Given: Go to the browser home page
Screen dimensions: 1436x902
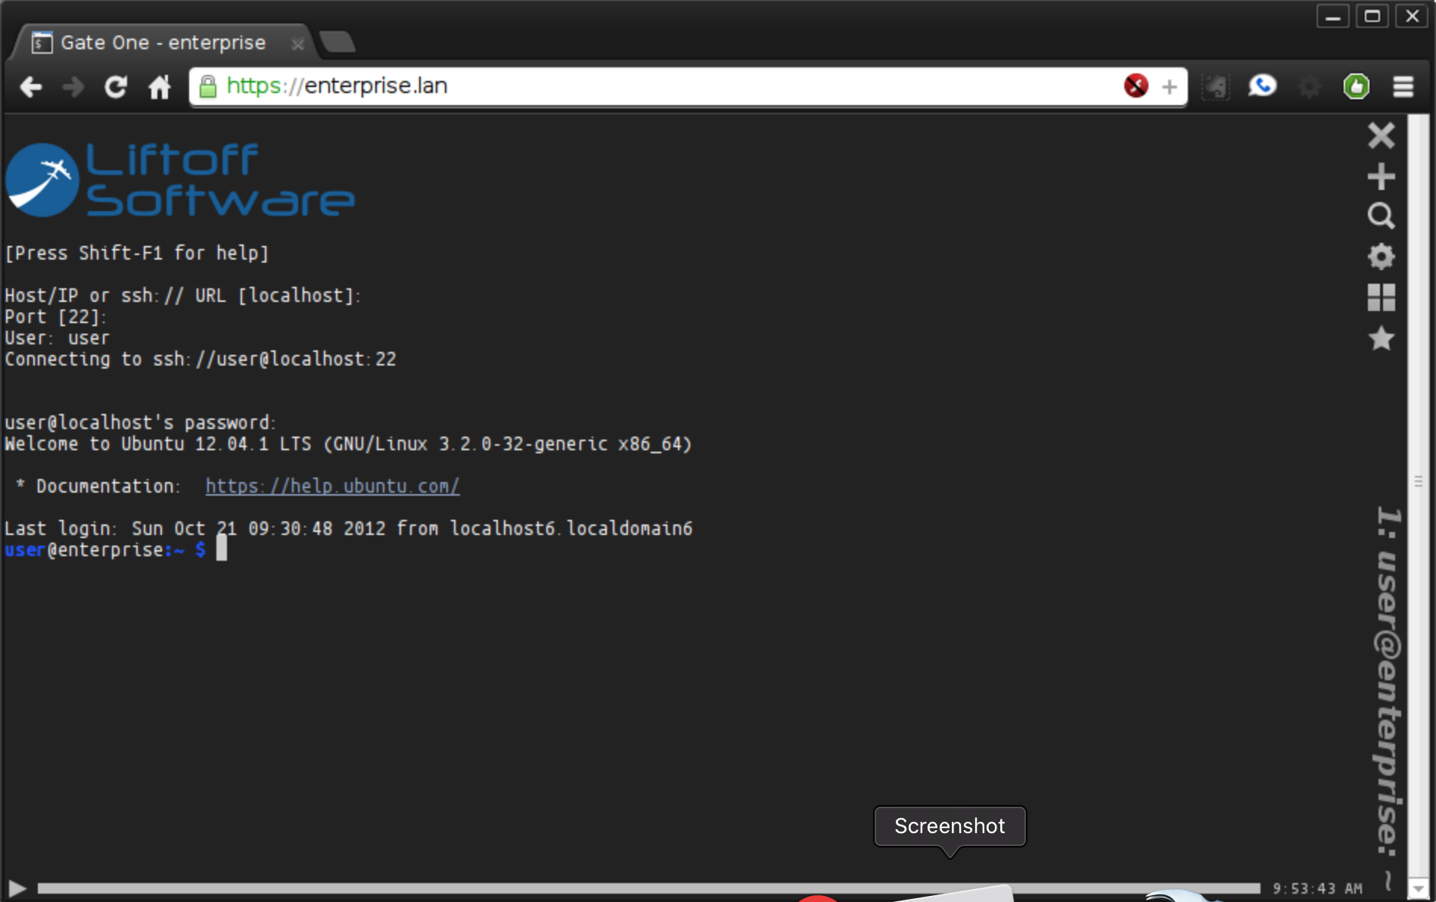Looking at the screenshot, I should coord(159,87).
